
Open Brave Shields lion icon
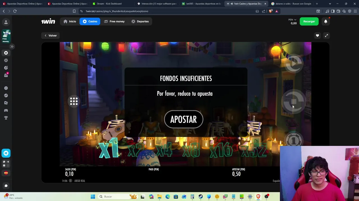pos(270,11)
